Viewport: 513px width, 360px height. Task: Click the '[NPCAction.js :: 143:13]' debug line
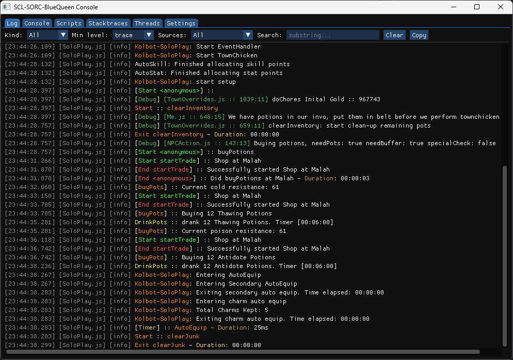pos(250,143)
